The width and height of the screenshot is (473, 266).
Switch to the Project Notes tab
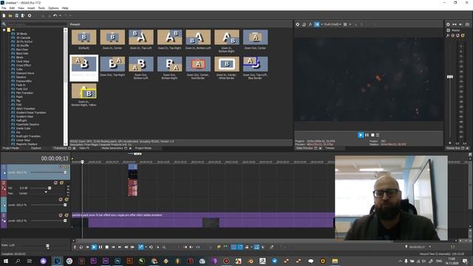point(143,148)
